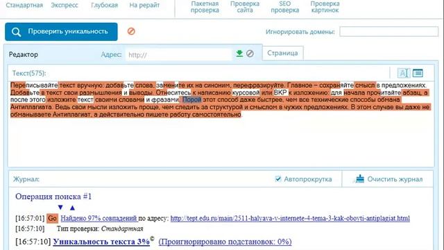444x250 pixels.
Task: Click the journal cleaning brush icon
Action: coord(359,179)
